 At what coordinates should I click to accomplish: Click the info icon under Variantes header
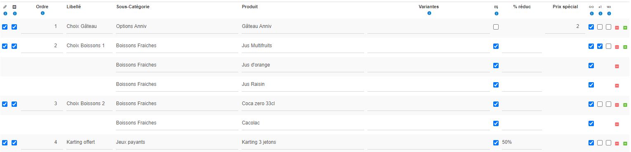[429, 14]
